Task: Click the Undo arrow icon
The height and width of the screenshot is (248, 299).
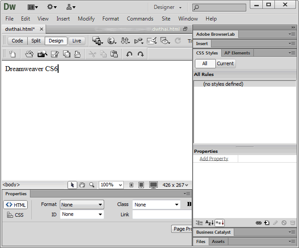Action: point(129,54)
